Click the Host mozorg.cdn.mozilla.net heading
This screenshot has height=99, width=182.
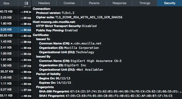(54, 22)
